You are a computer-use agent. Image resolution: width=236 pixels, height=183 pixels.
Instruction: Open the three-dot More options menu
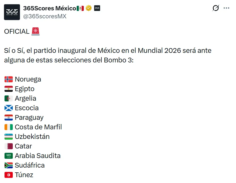click(x=226, y=8)
